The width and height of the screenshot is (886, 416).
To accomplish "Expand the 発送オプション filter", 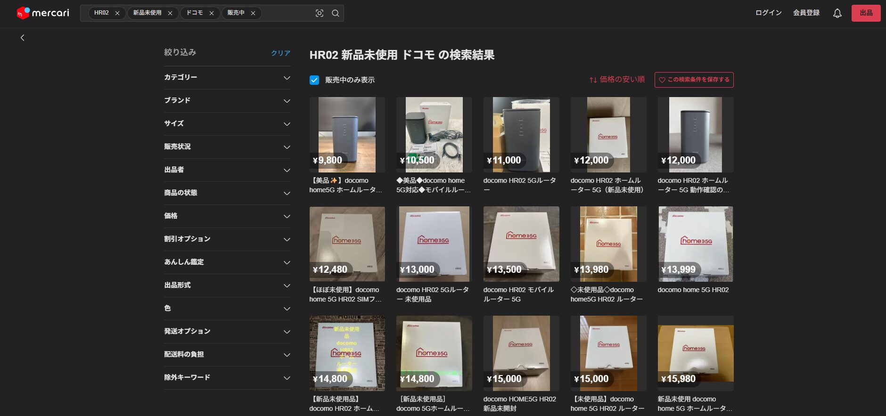I will [x=227, y=331].
